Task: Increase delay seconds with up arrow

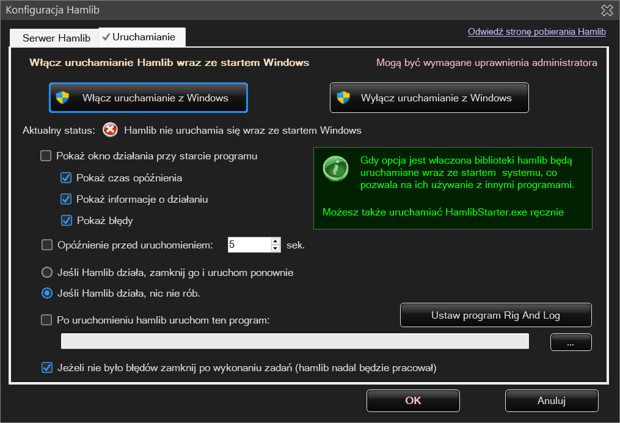Action: tap(275, 242)
